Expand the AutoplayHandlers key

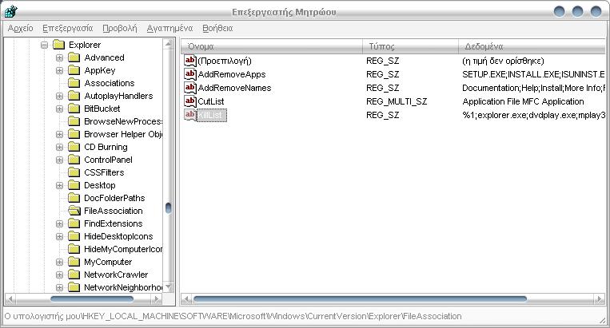click(59, 97)
